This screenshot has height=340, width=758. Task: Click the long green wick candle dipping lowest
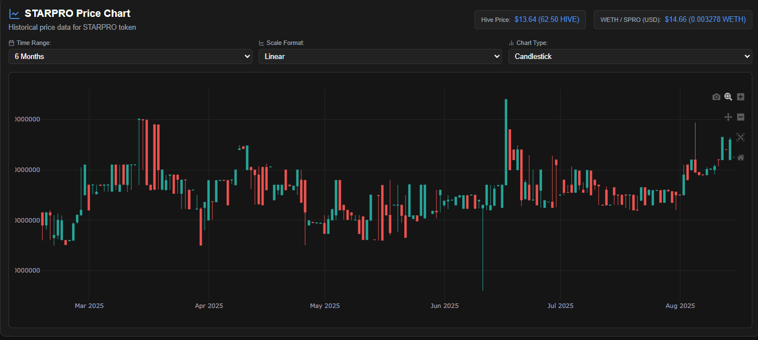click(483, 247)
